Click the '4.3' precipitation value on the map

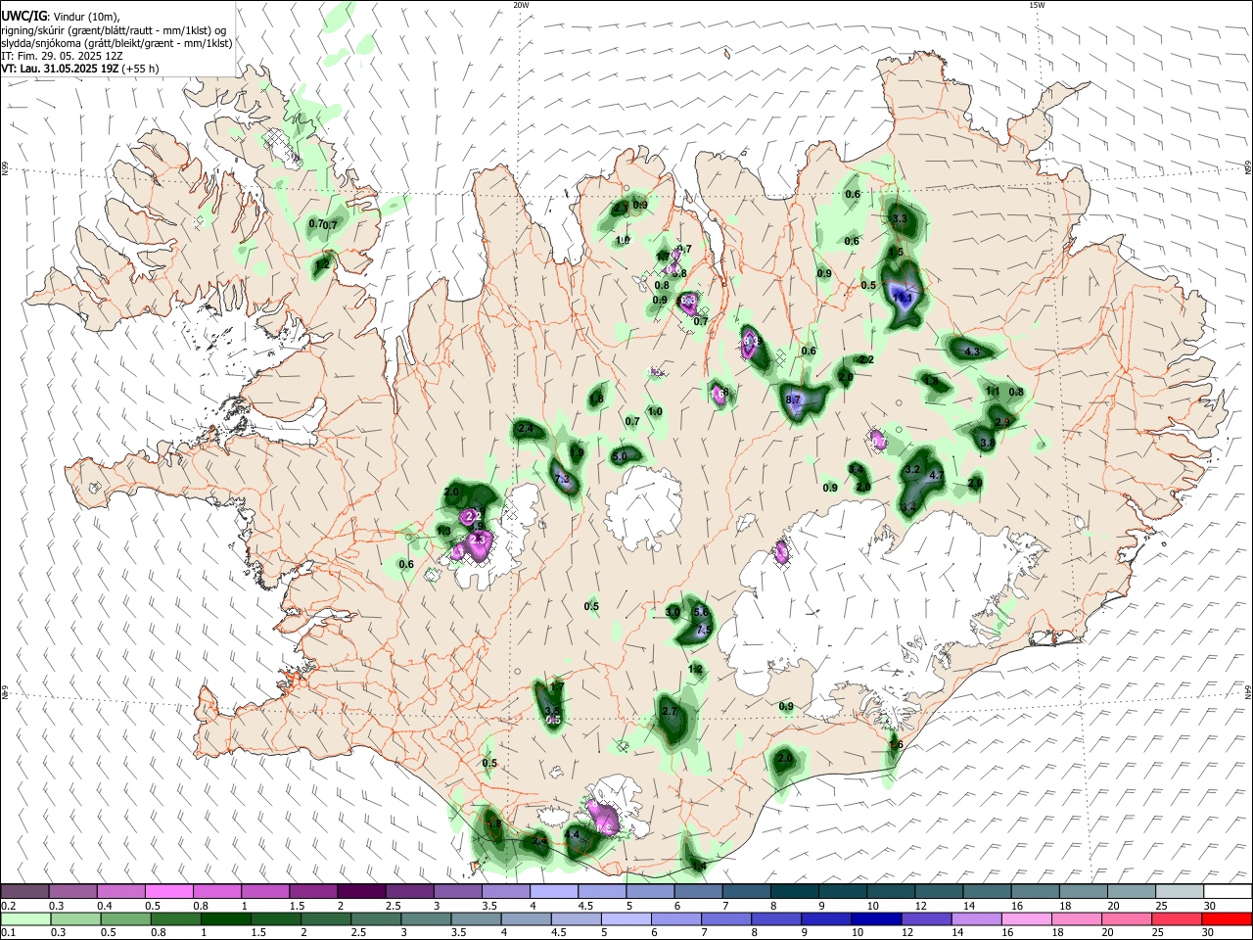pyautogui.click(x=972, y=351)
